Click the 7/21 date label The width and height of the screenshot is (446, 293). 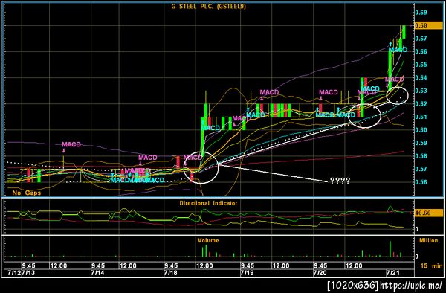pyautogui.click(x=392, y=273)
